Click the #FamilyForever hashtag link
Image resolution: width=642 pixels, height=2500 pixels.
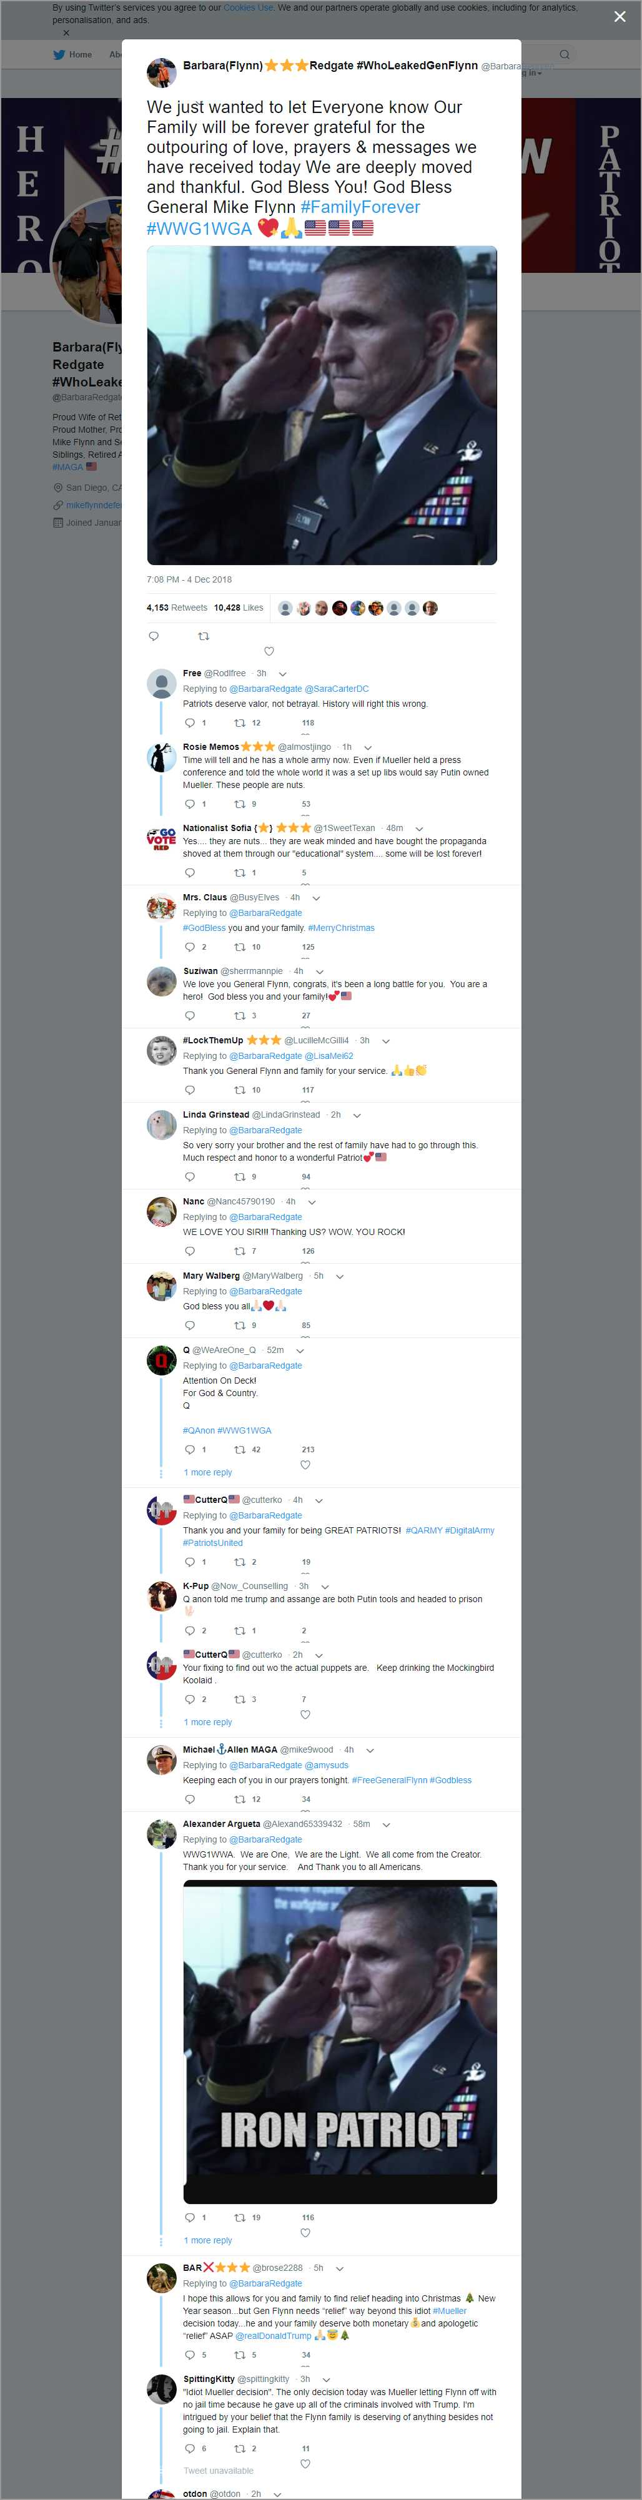360,207
